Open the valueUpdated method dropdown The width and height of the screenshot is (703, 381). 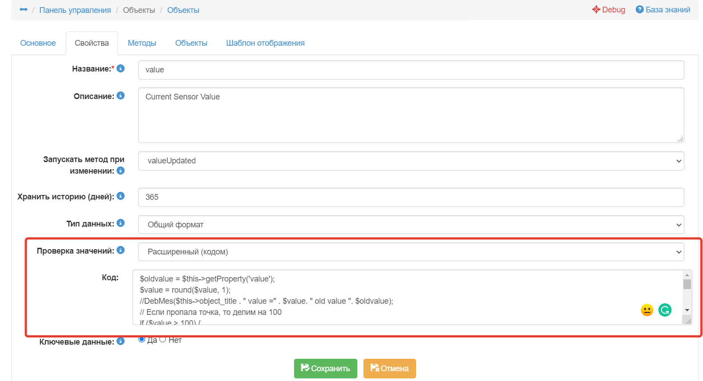411,161
